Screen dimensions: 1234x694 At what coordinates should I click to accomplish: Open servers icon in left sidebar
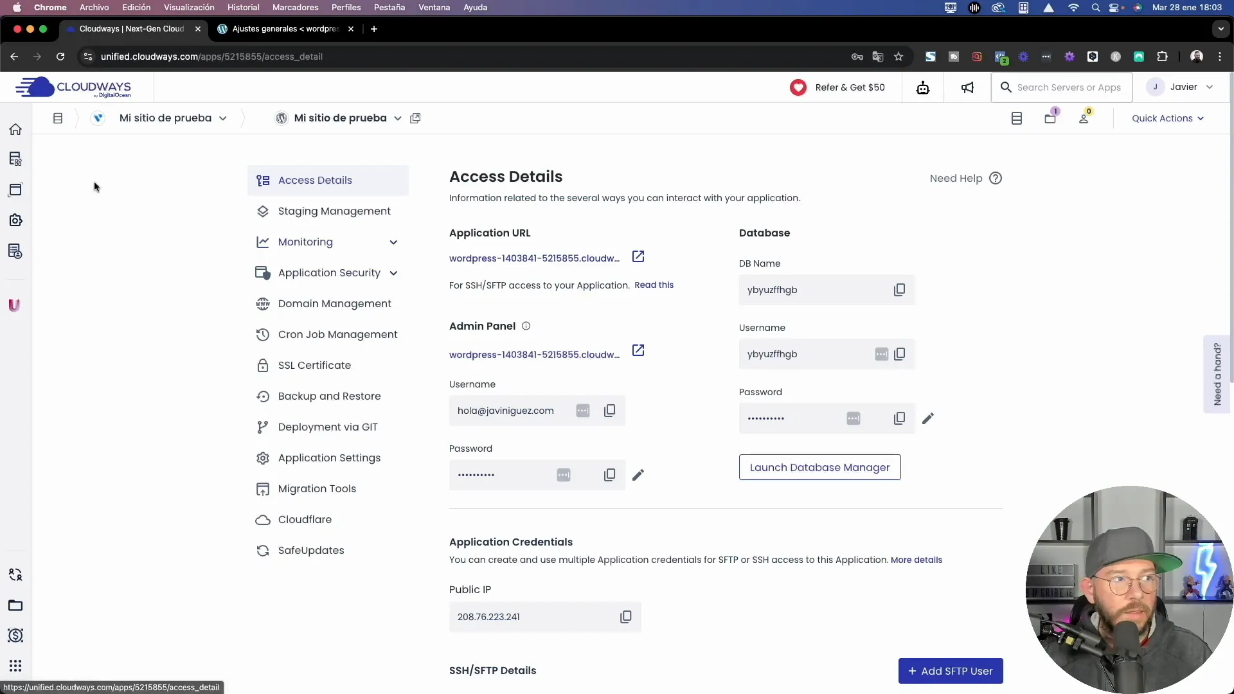[x=15, y=159]
